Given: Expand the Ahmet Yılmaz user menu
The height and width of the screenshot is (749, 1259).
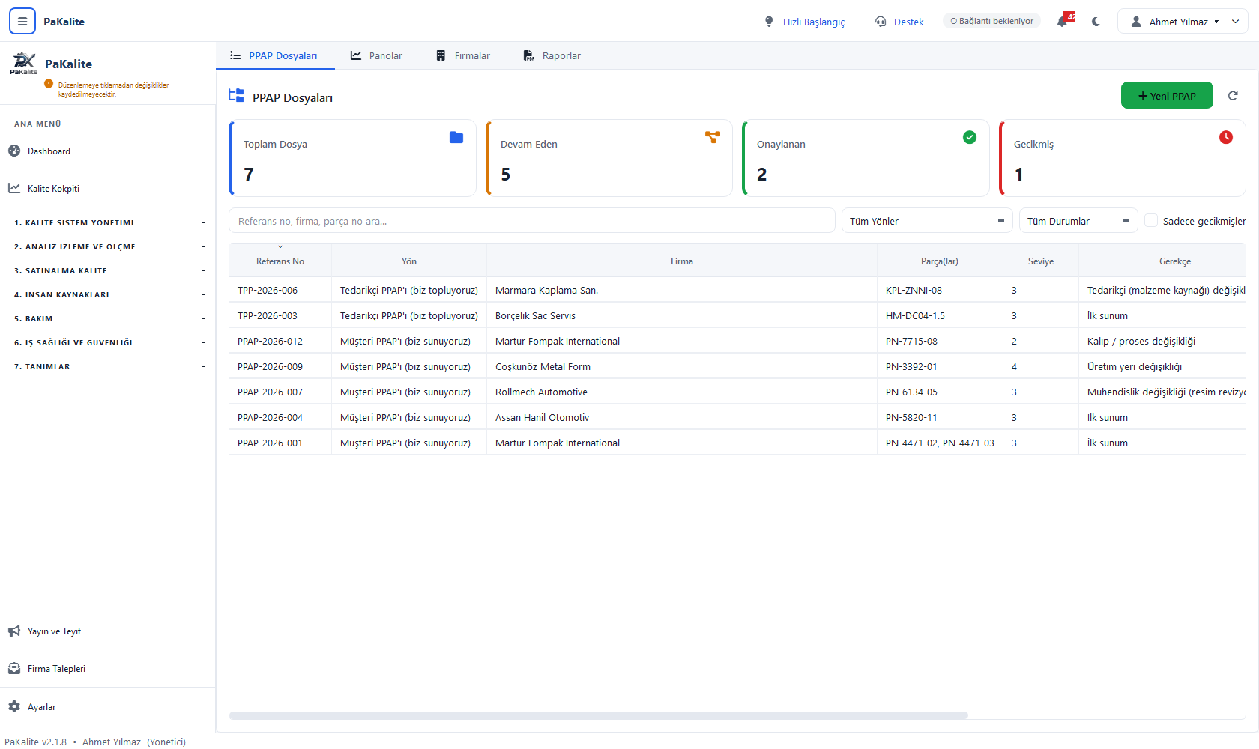Looking at the screenshot, I should click(1183, 22).
